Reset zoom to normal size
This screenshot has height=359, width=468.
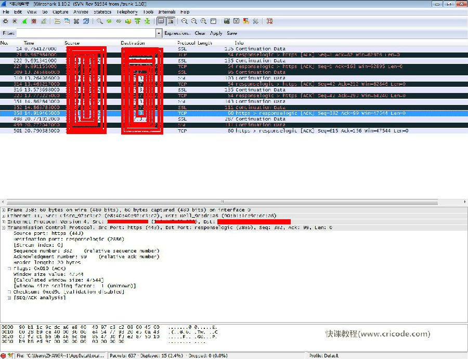(203, 21)
